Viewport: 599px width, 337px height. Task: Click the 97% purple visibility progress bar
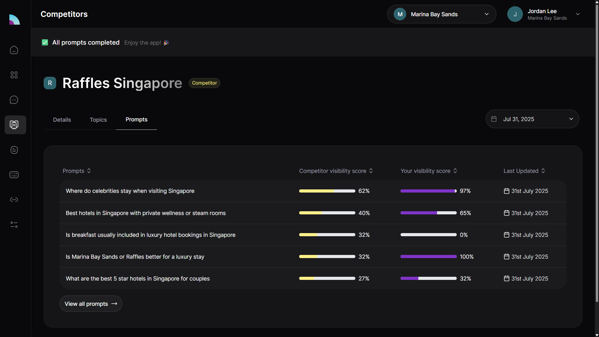coord(428,191)
